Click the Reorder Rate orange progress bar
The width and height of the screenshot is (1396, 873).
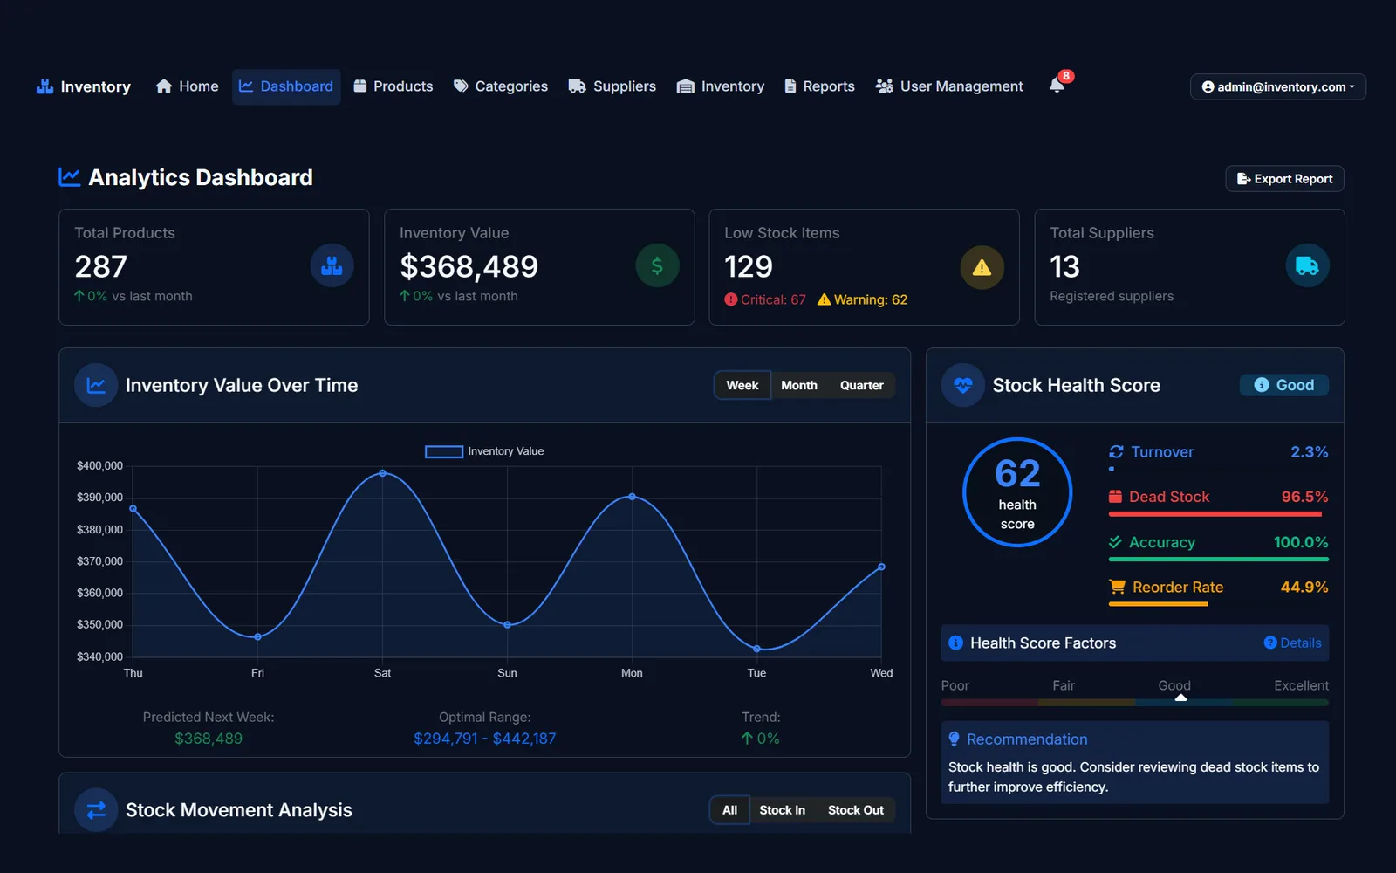tap(1159, 604)
